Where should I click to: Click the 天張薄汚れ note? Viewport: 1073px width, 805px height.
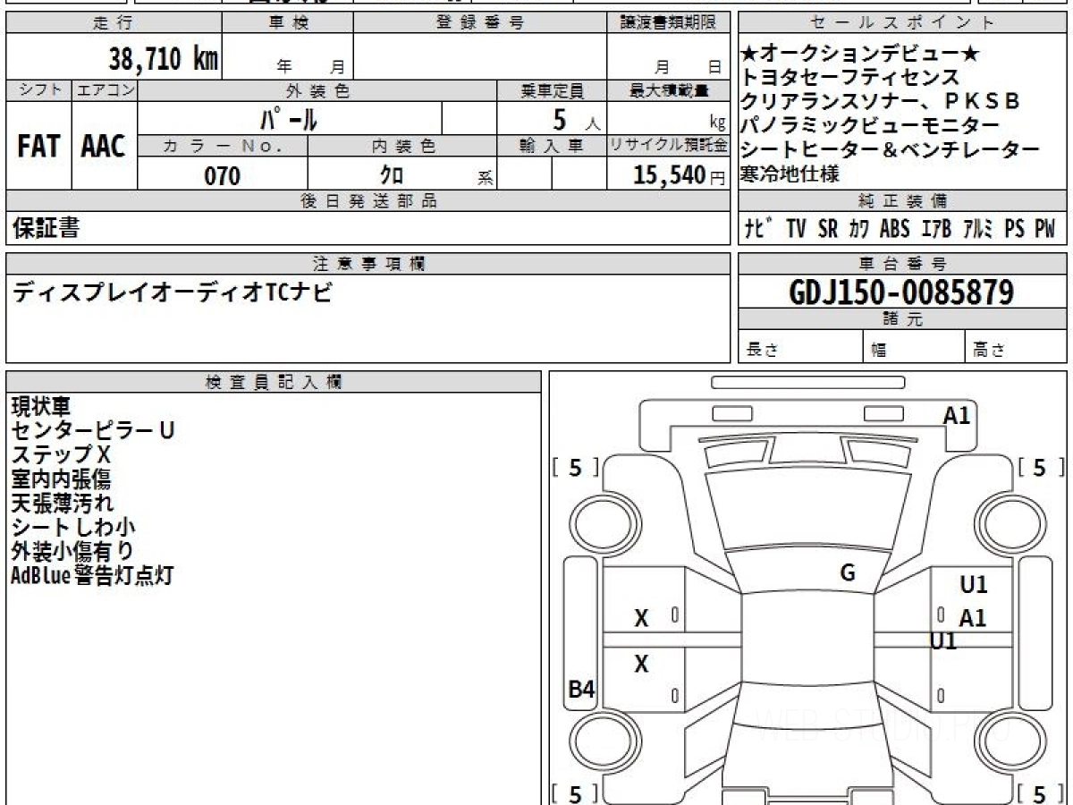pos(63,503)
